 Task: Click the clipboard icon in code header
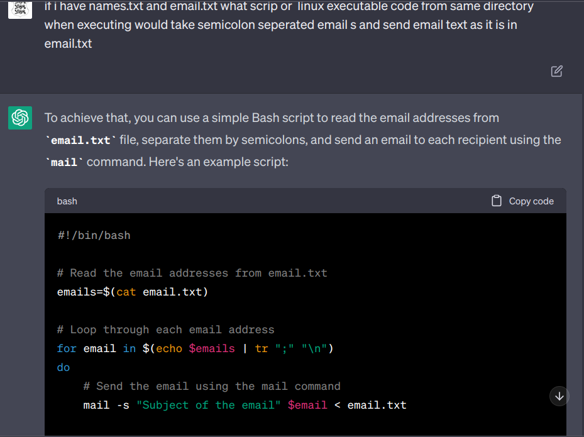pos(497,201)
